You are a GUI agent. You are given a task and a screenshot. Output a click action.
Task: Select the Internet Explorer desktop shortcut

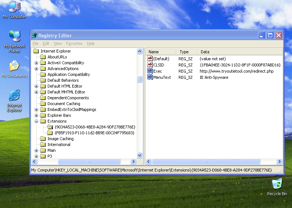tap(14, 96)
